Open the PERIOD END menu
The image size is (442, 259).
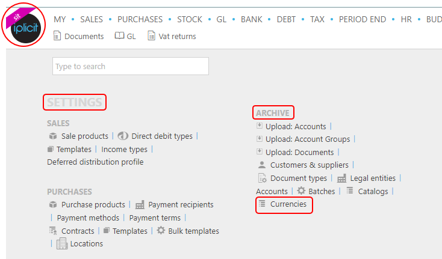click(x=363, y=19)
